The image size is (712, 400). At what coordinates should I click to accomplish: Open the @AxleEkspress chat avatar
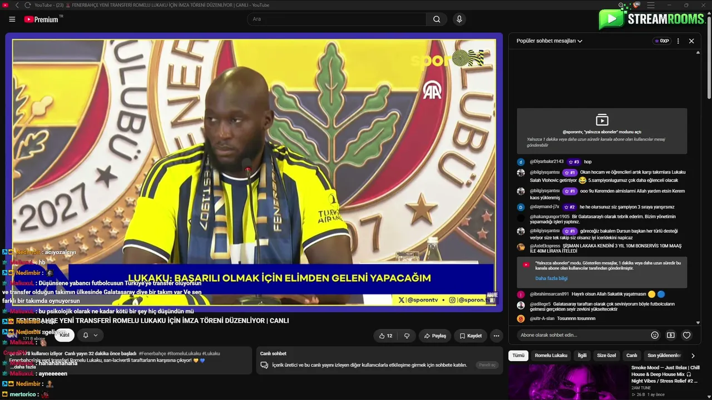pos(521,247)
